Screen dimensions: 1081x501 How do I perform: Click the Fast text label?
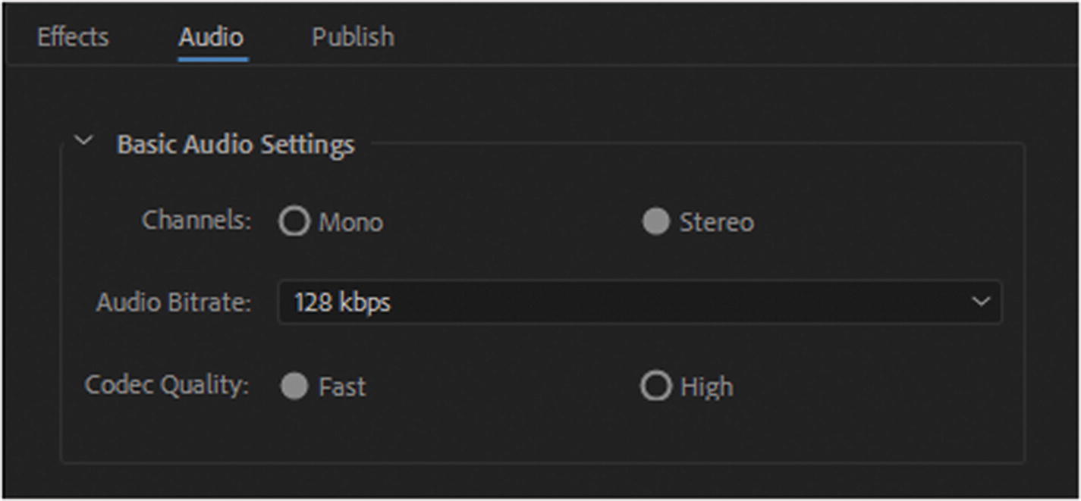[342, 387]
